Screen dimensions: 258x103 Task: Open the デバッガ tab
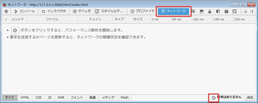pos(82,11)
